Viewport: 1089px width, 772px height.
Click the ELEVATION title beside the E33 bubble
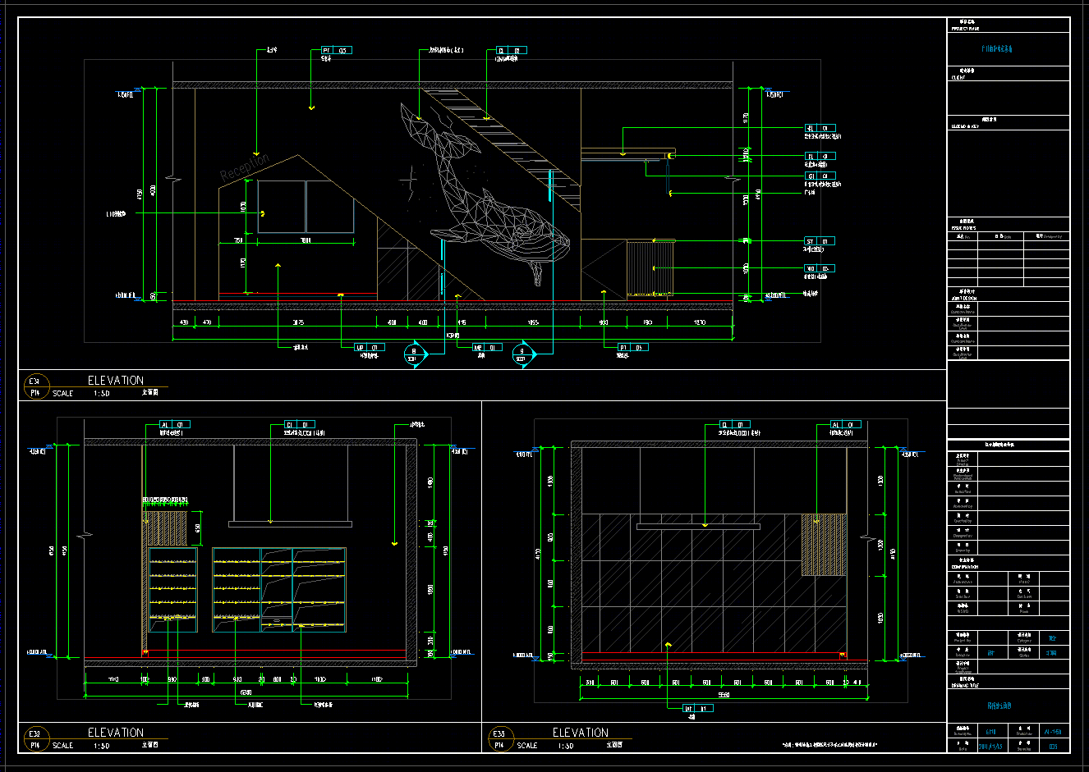[116, 733]
